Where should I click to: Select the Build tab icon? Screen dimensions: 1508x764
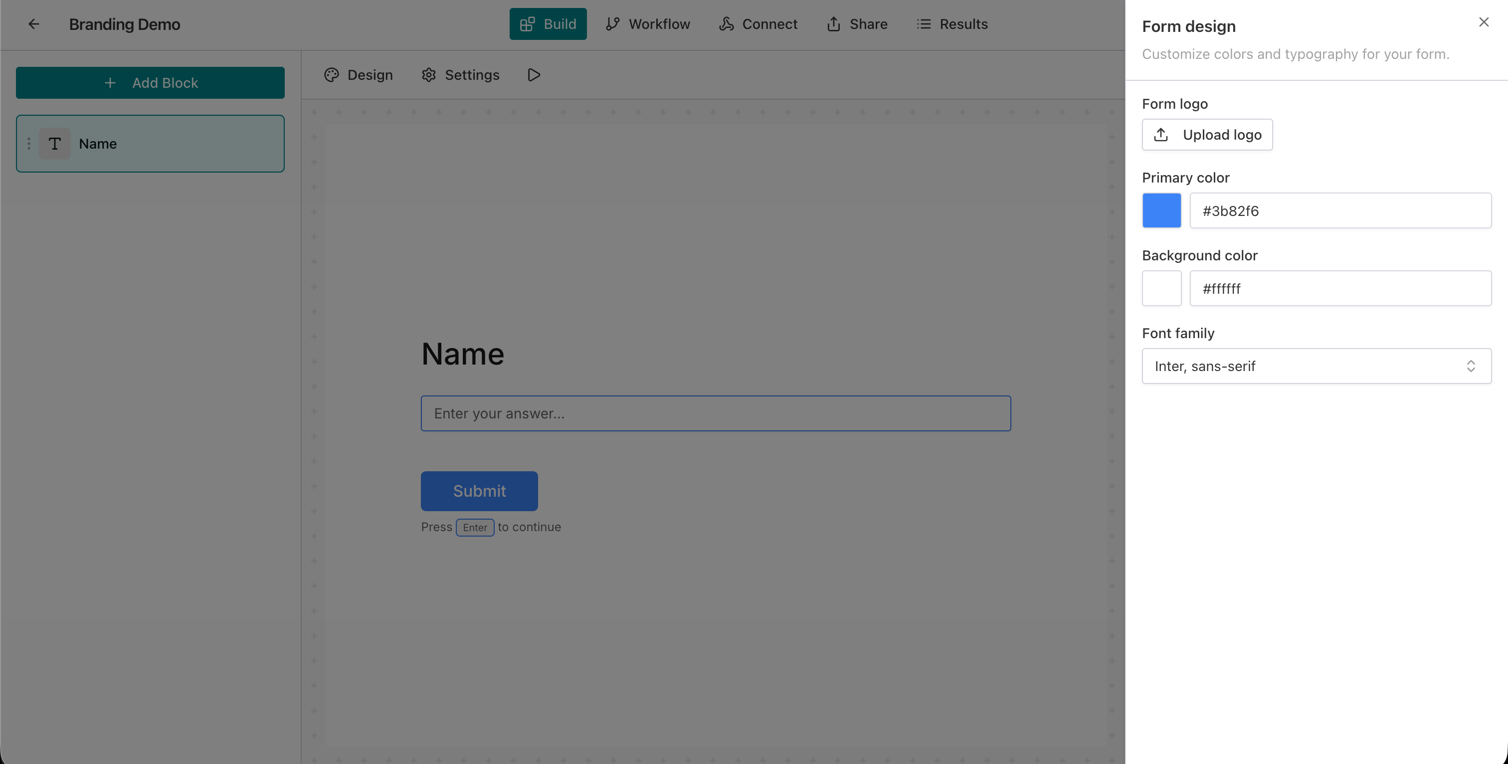[x=528, y=23]
